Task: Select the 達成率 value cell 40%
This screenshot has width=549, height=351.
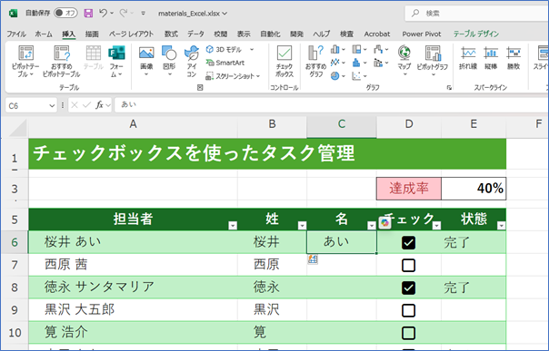Action: click(x=474, y=189)
